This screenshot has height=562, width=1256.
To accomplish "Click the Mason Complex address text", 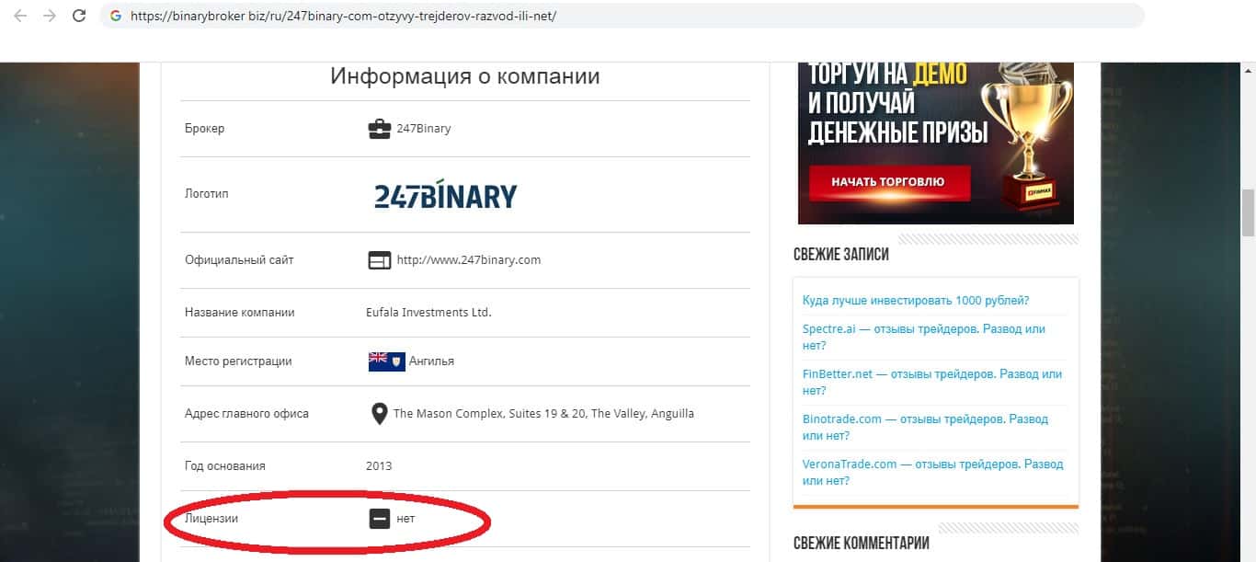I will tap(543, 414).
